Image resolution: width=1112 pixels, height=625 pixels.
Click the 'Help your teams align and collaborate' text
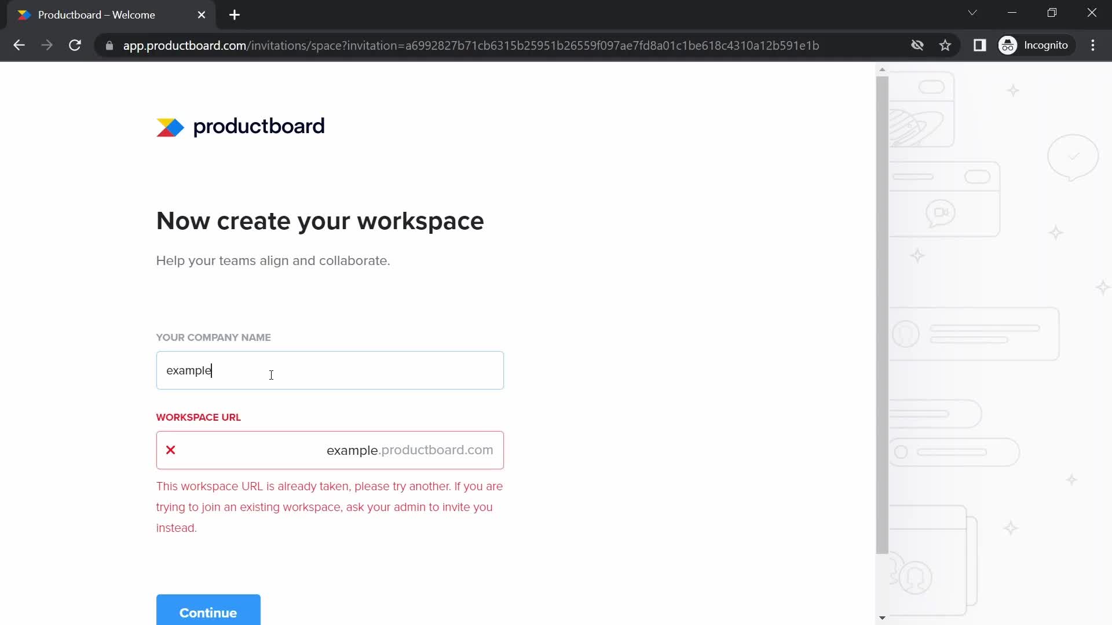tap(273, 261)
